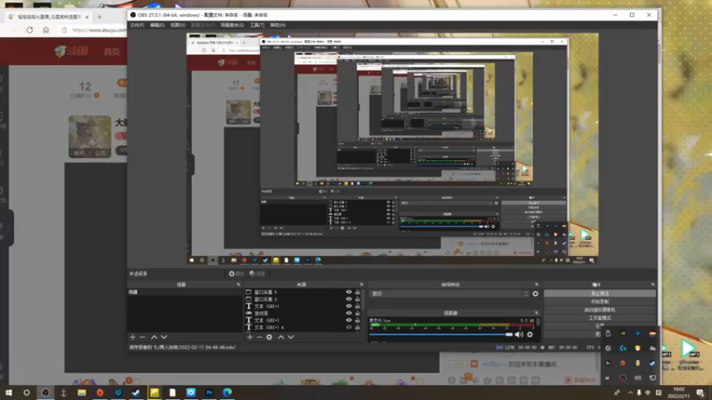The height and width of the screenshot is (400, 712).
Task: Open the 视图(V) menu in main OBS window
Action: [x=177, y=25]
